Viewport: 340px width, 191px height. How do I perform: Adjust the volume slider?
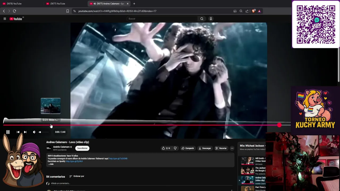click(x=44, y=132)
